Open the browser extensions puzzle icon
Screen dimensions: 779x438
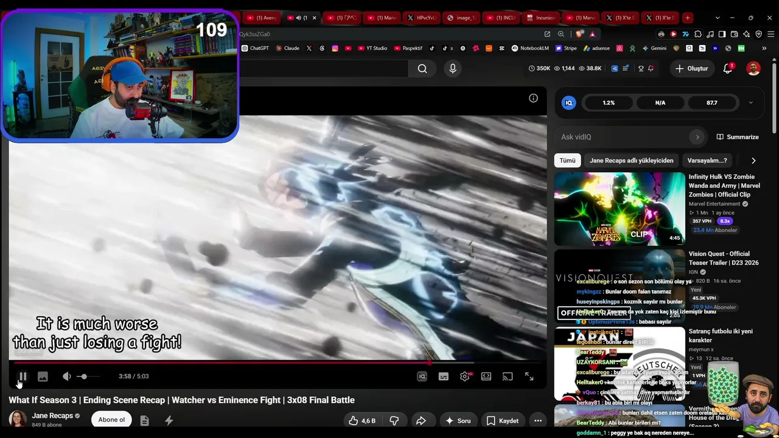pos(698,34)
